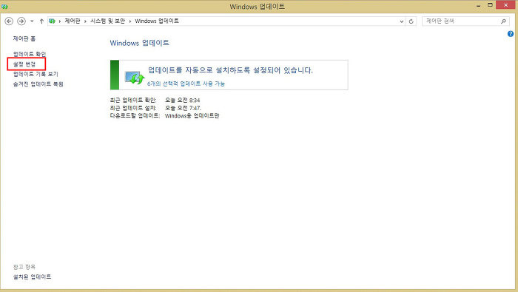Minimize the Windows 업데이트 window
The width and height of the screenshot is (518, 292).
(478, 5)
